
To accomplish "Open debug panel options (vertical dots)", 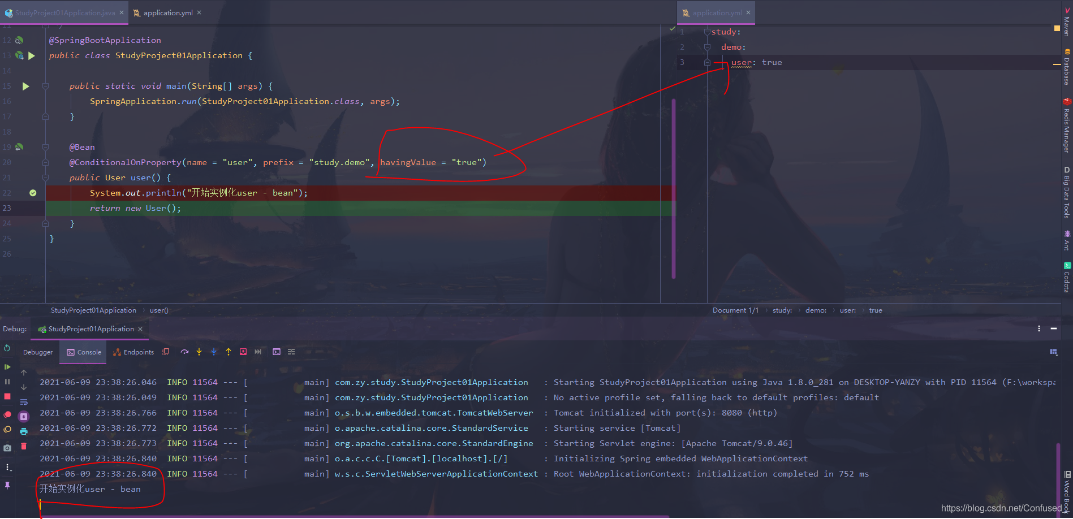I will point(1039,328).
